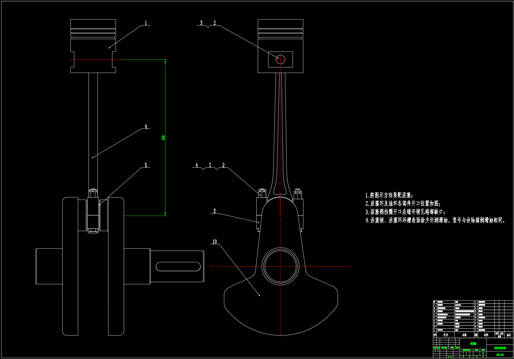Click number 3 in the 4-3-2 callout group

pyautogui.click(x=210, y=165)
